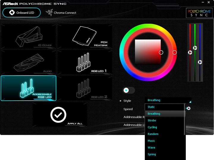Choose Spring from the style list

tap(165, 154)
